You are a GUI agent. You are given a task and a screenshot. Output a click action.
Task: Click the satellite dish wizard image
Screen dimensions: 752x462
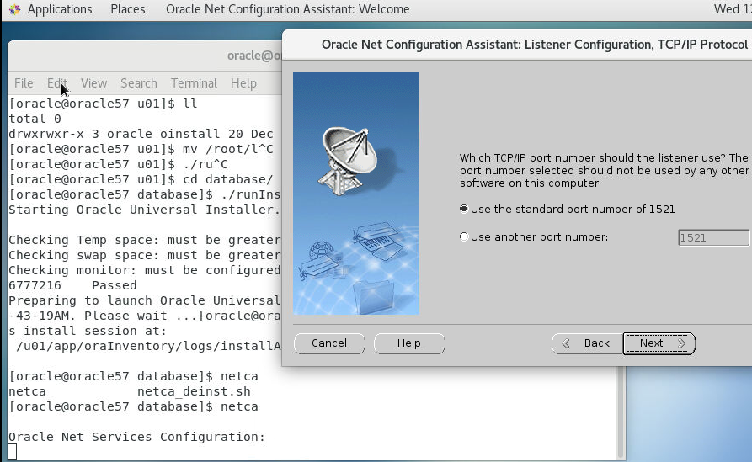pyautogui.click(x=356, y=194)
